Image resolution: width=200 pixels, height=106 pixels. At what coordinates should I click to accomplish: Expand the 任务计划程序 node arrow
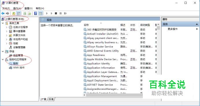(x=7, y=27)
